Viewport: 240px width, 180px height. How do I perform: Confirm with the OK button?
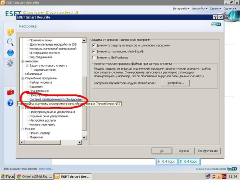point(162,151)
